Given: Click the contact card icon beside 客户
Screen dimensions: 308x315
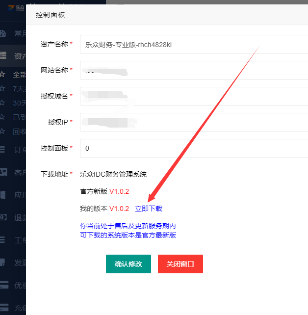Looking at the screenshot, I should click(x=3, y=172).
